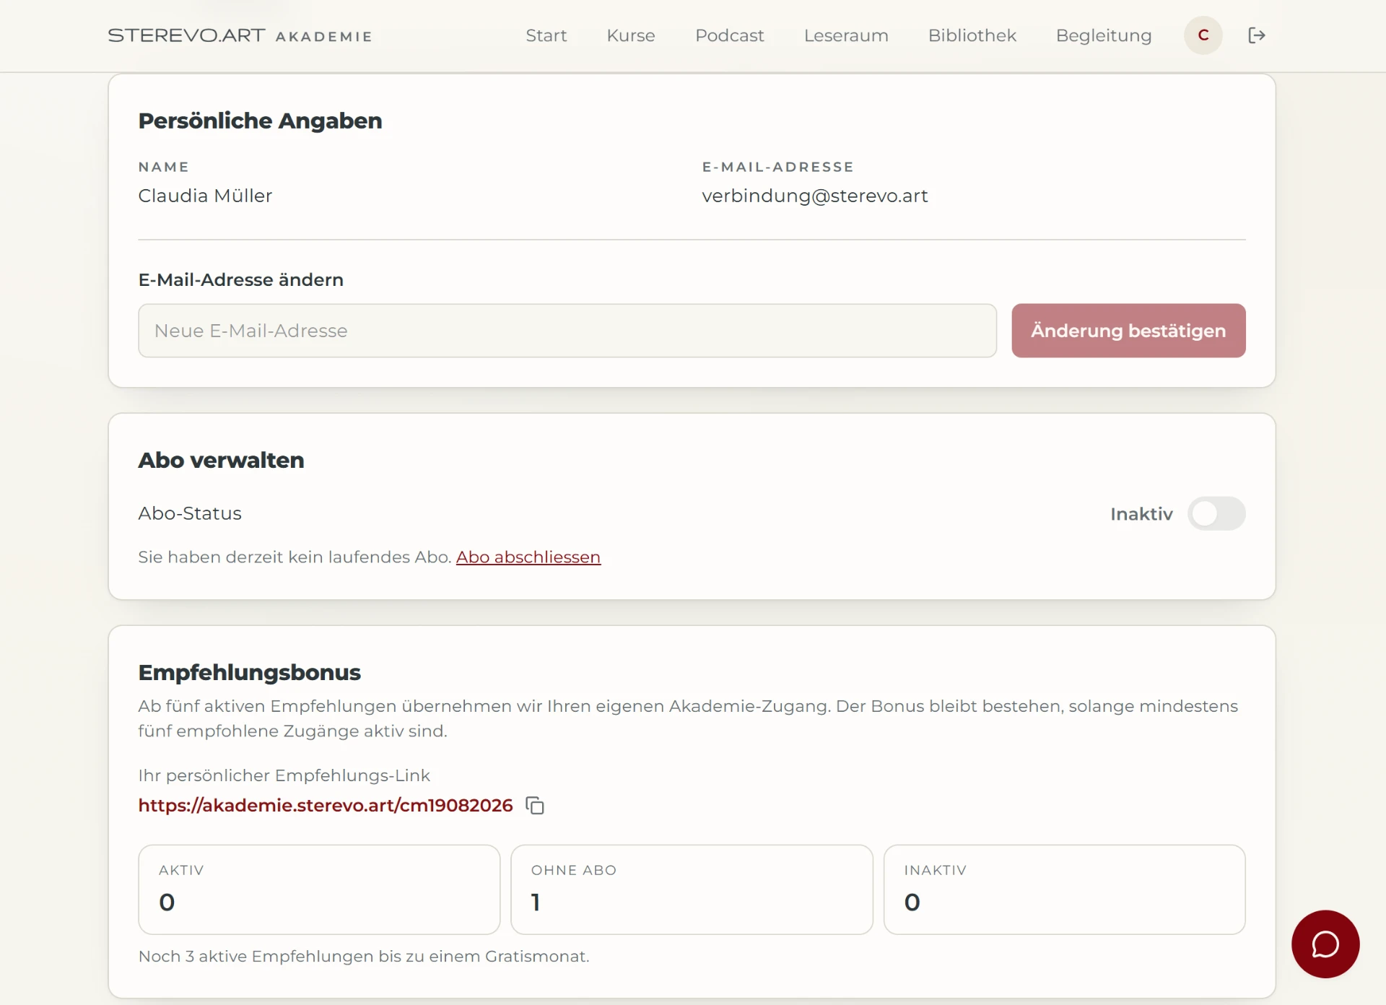Click the "E-Mail-Adresse ändern" label

tap(240, 279)
